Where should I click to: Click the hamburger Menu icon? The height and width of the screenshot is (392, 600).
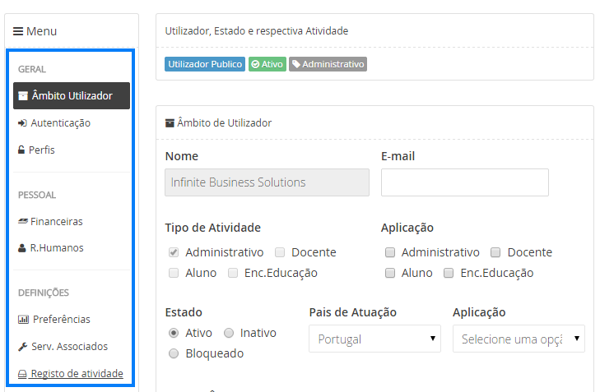[x=18, y=31]
